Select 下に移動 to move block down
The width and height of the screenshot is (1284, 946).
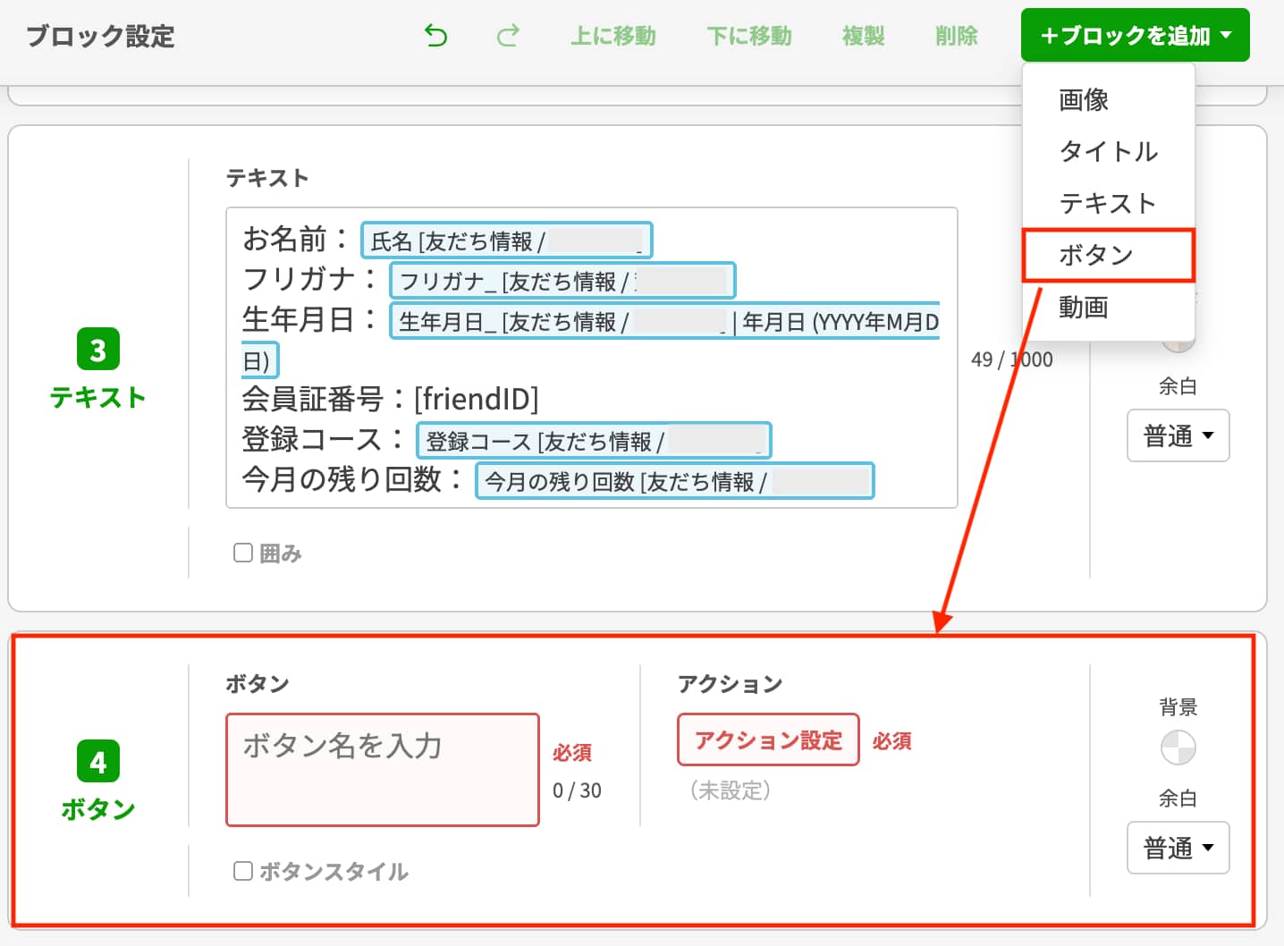749,36
